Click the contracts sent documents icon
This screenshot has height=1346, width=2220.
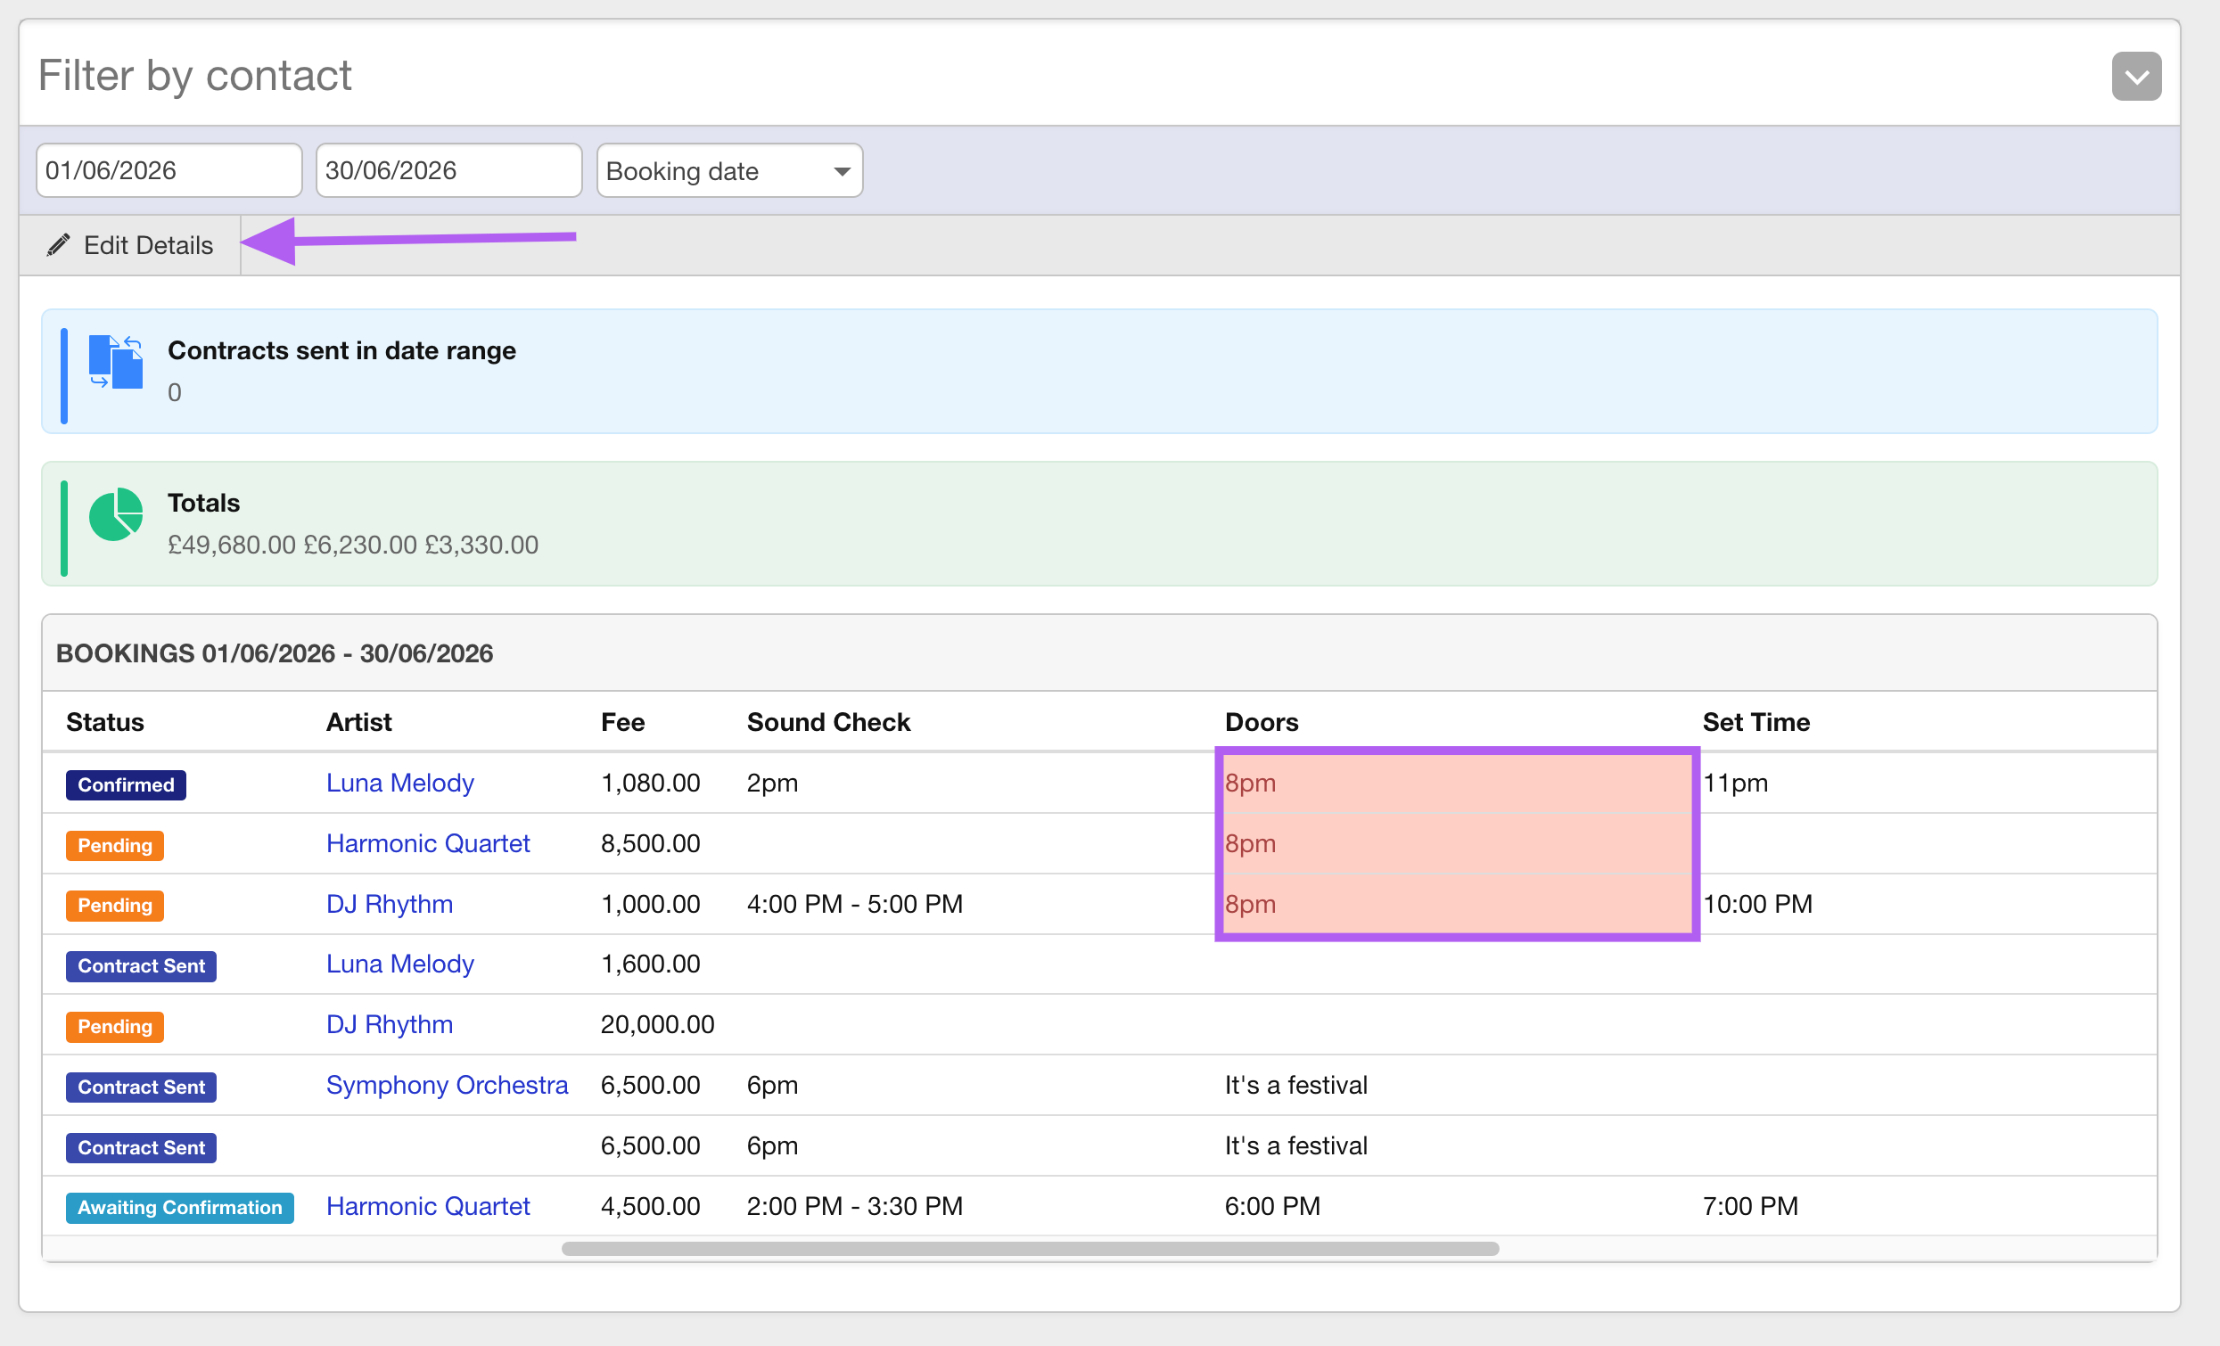116,361
